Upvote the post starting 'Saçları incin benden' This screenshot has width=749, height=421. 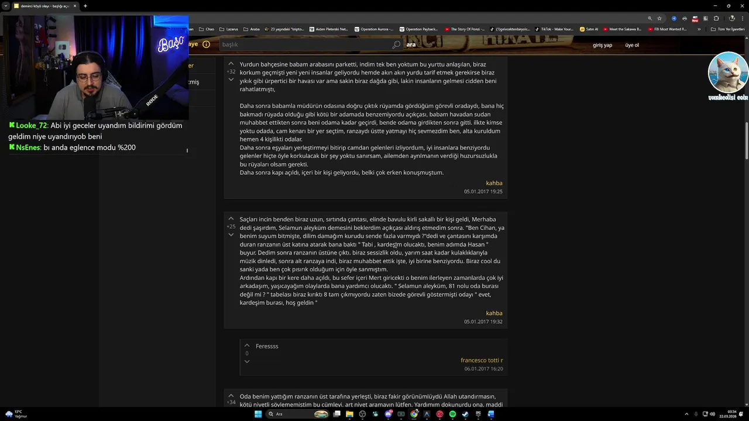coord(231,219)
